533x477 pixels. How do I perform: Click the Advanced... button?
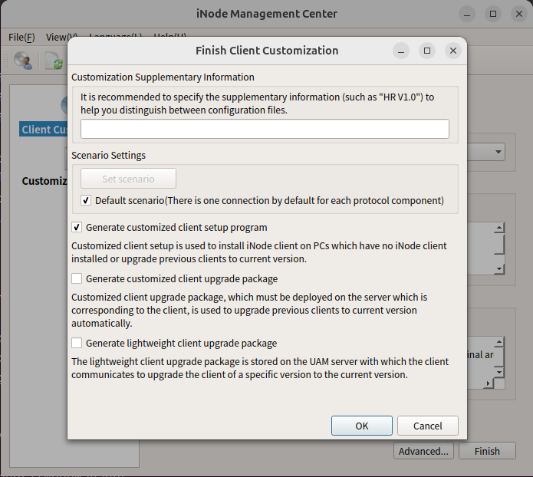click(423, 451)
